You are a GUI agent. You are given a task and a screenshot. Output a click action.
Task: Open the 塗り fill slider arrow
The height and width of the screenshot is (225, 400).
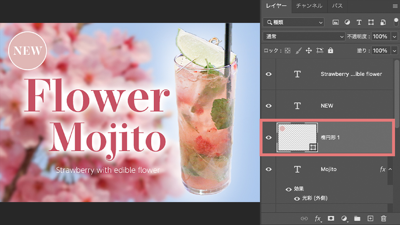[x=395, y=50]
